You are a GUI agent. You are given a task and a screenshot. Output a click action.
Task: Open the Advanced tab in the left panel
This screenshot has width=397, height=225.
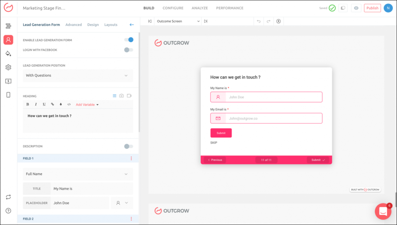[x=74, y=24]
